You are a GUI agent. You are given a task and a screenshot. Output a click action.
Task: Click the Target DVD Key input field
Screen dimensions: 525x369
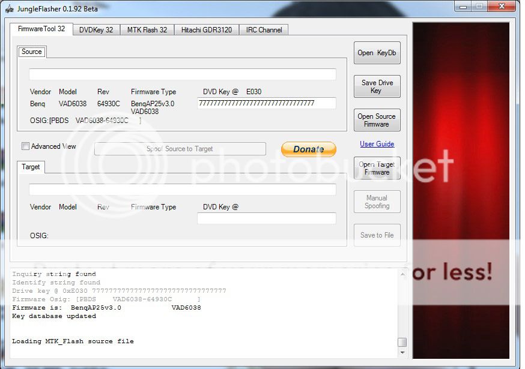[x=266, y=218]
